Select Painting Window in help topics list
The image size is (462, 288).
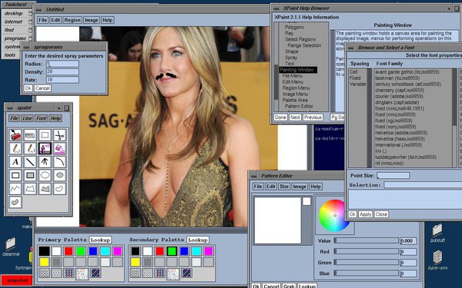297,70
